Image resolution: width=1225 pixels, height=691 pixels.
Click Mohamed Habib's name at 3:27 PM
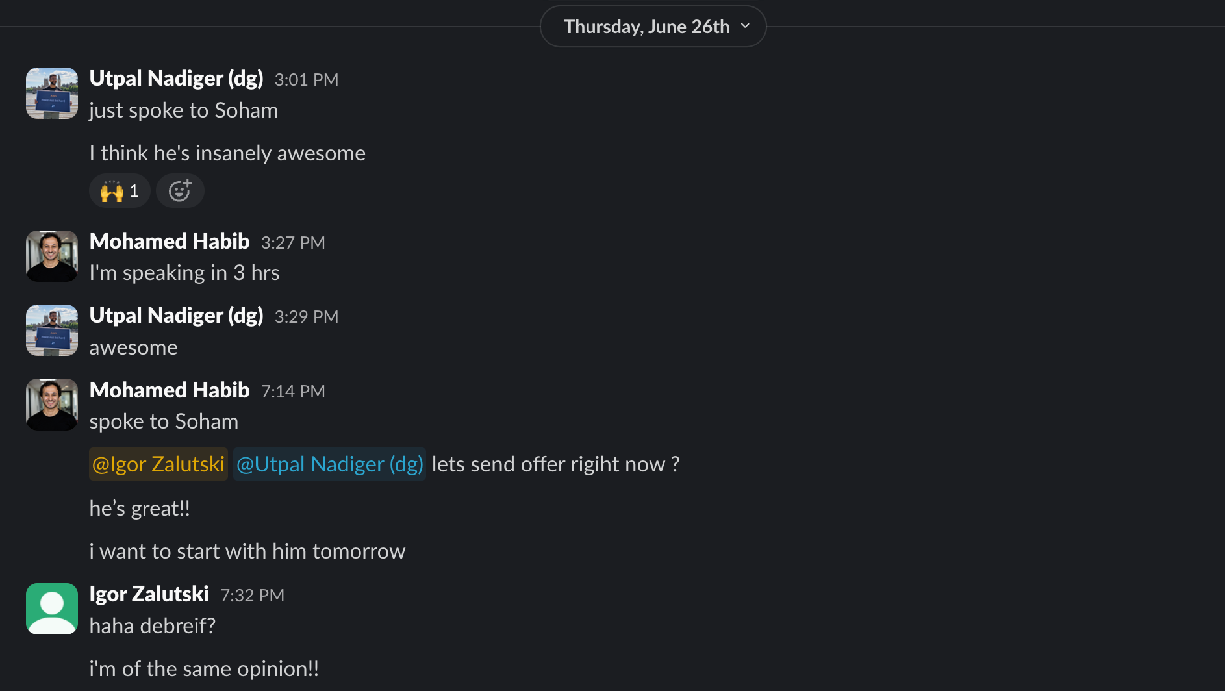point(170,242)
